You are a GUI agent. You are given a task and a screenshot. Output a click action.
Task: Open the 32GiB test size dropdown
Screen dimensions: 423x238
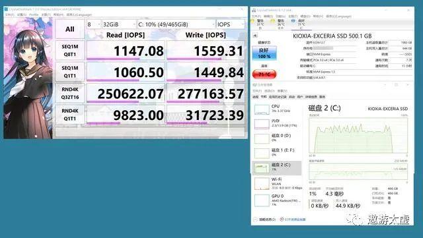(x=119, y=24)
